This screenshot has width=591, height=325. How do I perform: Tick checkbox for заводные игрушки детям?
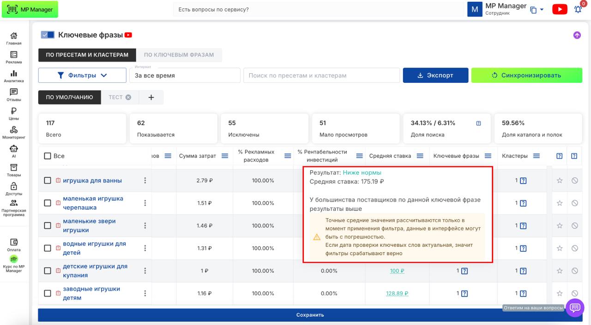pyautogui.click(x=48, y=293)
